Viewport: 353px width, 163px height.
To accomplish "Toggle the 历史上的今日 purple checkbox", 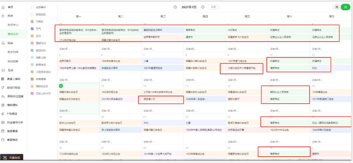I will (32, 94).
